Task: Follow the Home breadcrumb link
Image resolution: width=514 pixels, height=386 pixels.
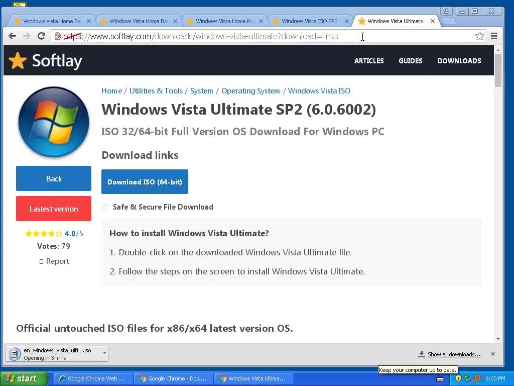Action: 111,91
